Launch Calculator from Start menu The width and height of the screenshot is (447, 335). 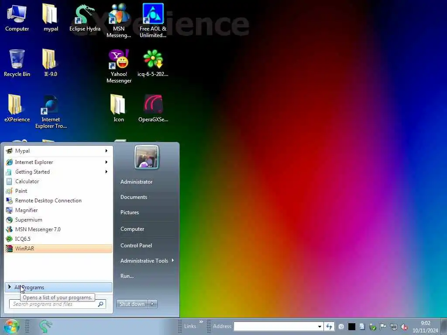tap(58, 181)
